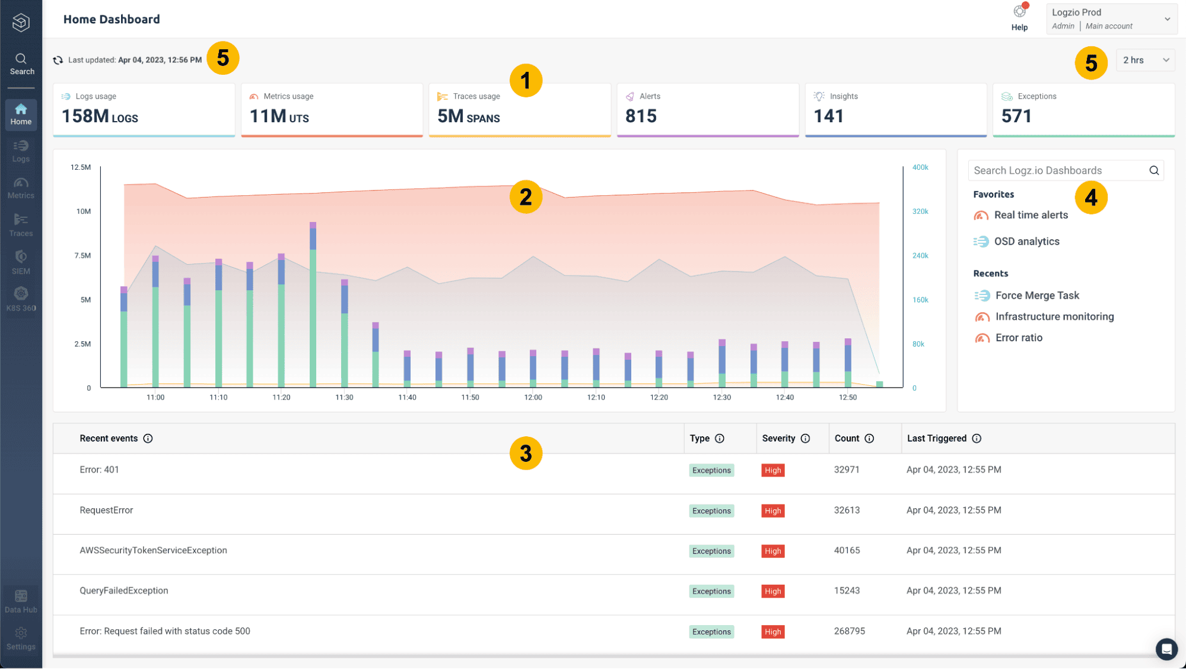Select the Alerts summary card
1186x669 pixels.
coord(707,109)
